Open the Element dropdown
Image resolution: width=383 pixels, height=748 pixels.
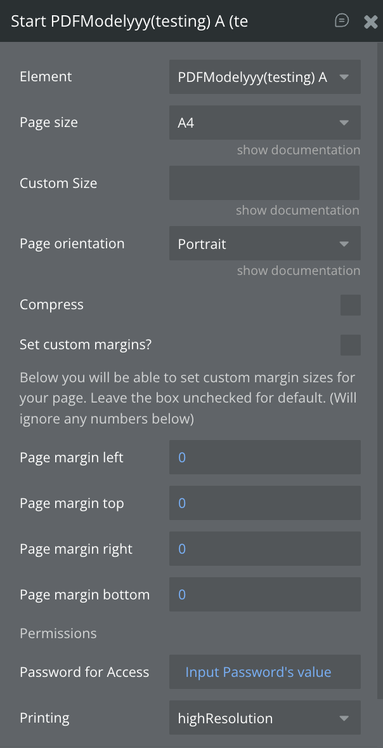pos(264,77)
